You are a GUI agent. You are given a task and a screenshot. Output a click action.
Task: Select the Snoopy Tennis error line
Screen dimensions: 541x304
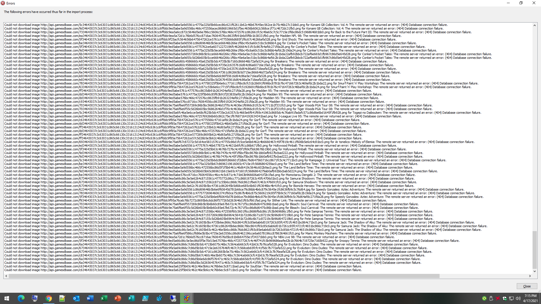click(232, 241)
